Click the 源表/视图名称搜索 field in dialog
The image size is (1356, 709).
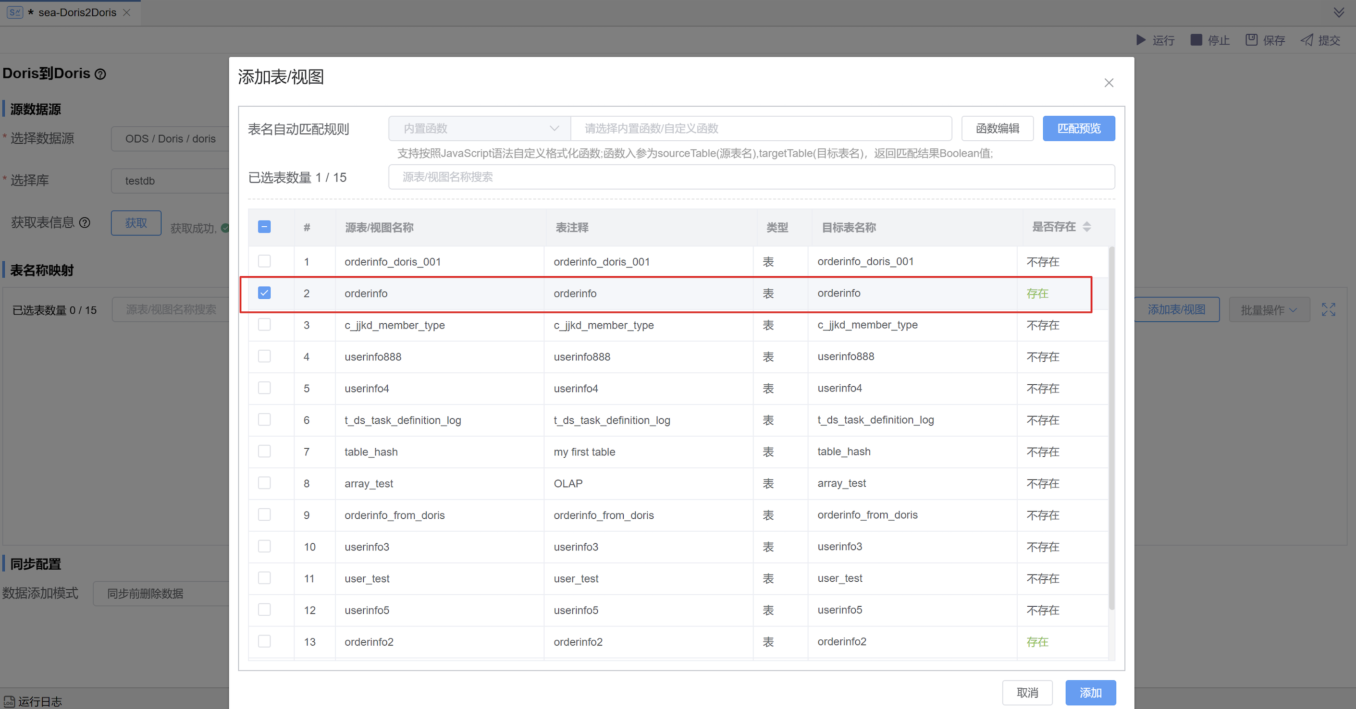tap(751, 177)
